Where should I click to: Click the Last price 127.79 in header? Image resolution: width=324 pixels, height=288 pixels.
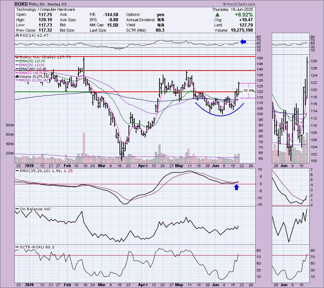click(246, 25)
